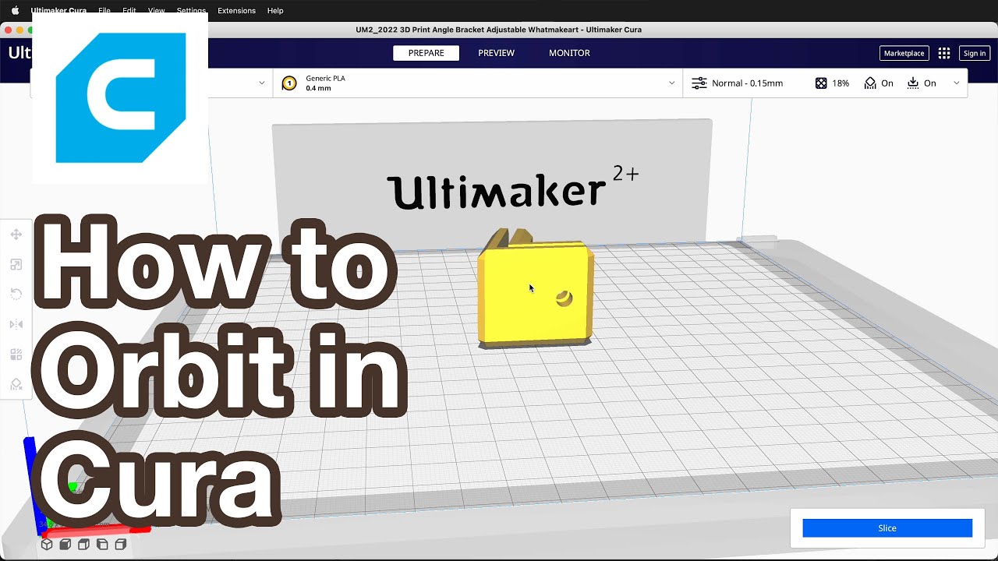Switch to the front view cube icon
Screen dimensions: 998x561
click(65, 545)
